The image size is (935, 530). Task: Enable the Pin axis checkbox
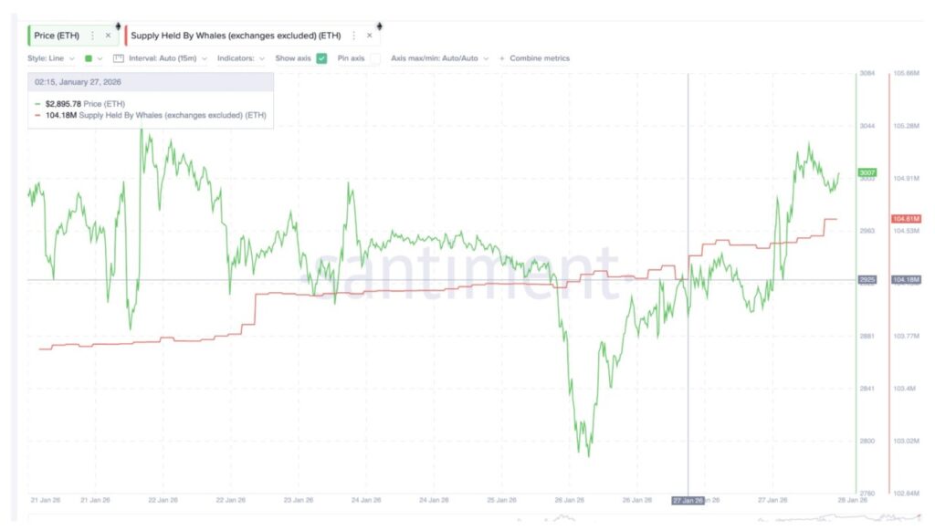click(374, 58)
